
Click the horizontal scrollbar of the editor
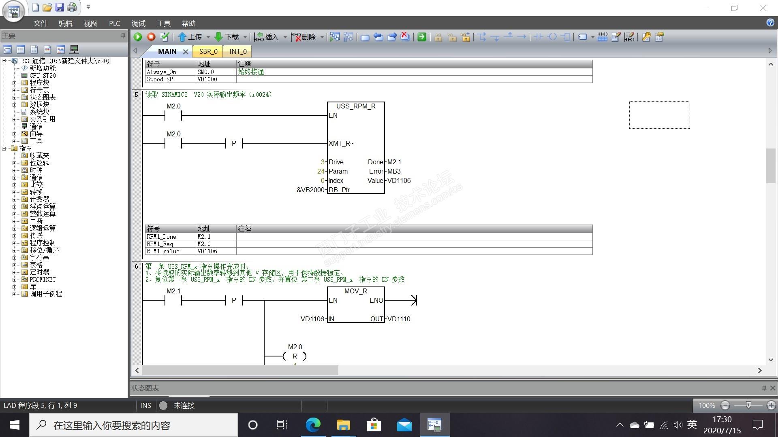240,370
